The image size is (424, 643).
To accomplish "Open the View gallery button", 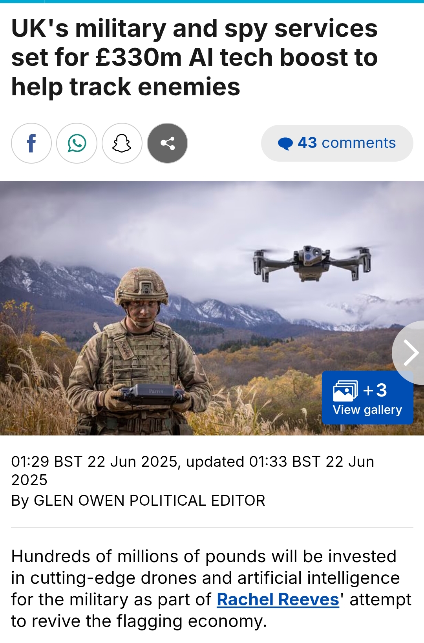I will [x=367, y=397].
